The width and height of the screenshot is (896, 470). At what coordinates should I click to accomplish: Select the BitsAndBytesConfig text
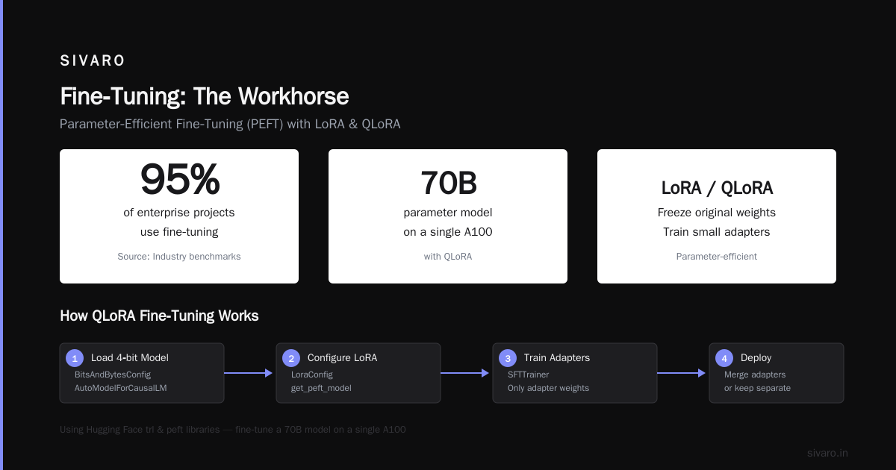(x=113, y=375)
